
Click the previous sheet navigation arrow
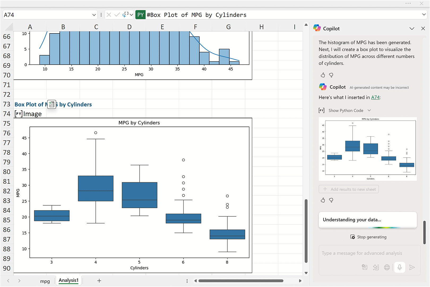point(8,281)
